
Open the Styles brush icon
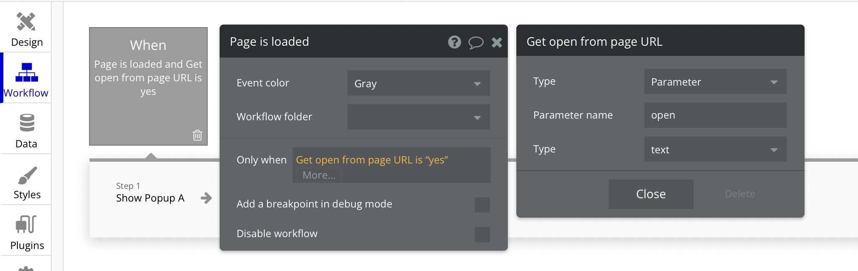27,175
